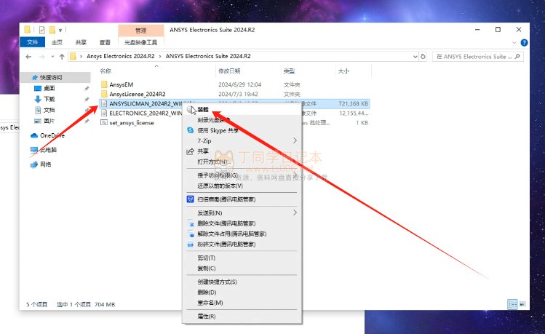This screenshot has width=545, height=334.
Task: Expand the 7-Zip submenu arrow
Action: point(295,140)
